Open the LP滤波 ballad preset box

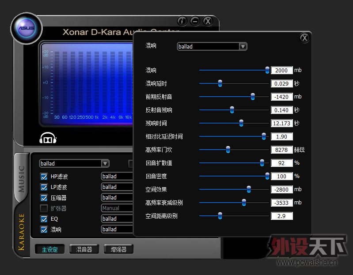click(117, 187)
